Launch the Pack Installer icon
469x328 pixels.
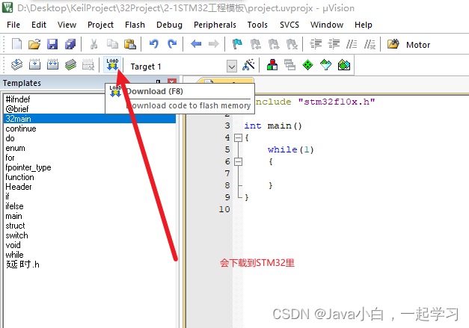pos(344,64)
